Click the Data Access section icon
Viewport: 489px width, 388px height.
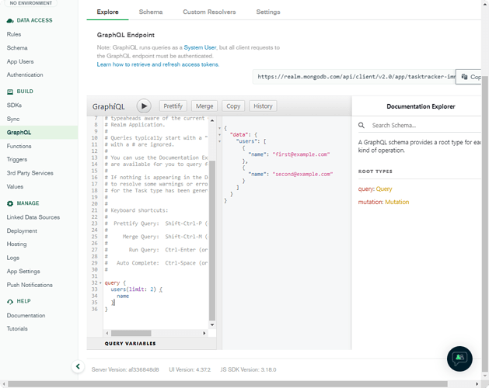pyautogui.click(x=10, y=20)
